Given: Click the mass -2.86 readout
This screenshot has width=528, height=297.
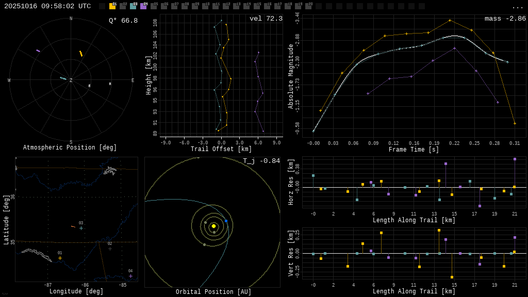Looking at the screenshot, I should pos(505,19).
